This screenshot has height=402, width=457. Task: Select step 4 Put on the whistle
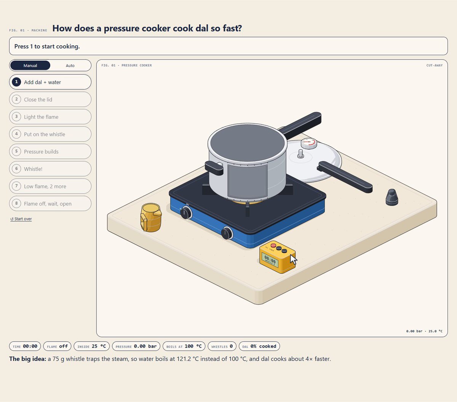click(x=50, y=134)
